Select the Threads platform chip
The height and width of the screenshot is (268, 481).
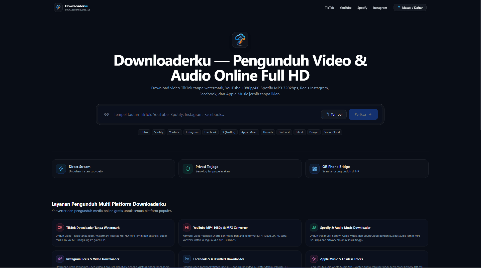[x=268, y=132]
